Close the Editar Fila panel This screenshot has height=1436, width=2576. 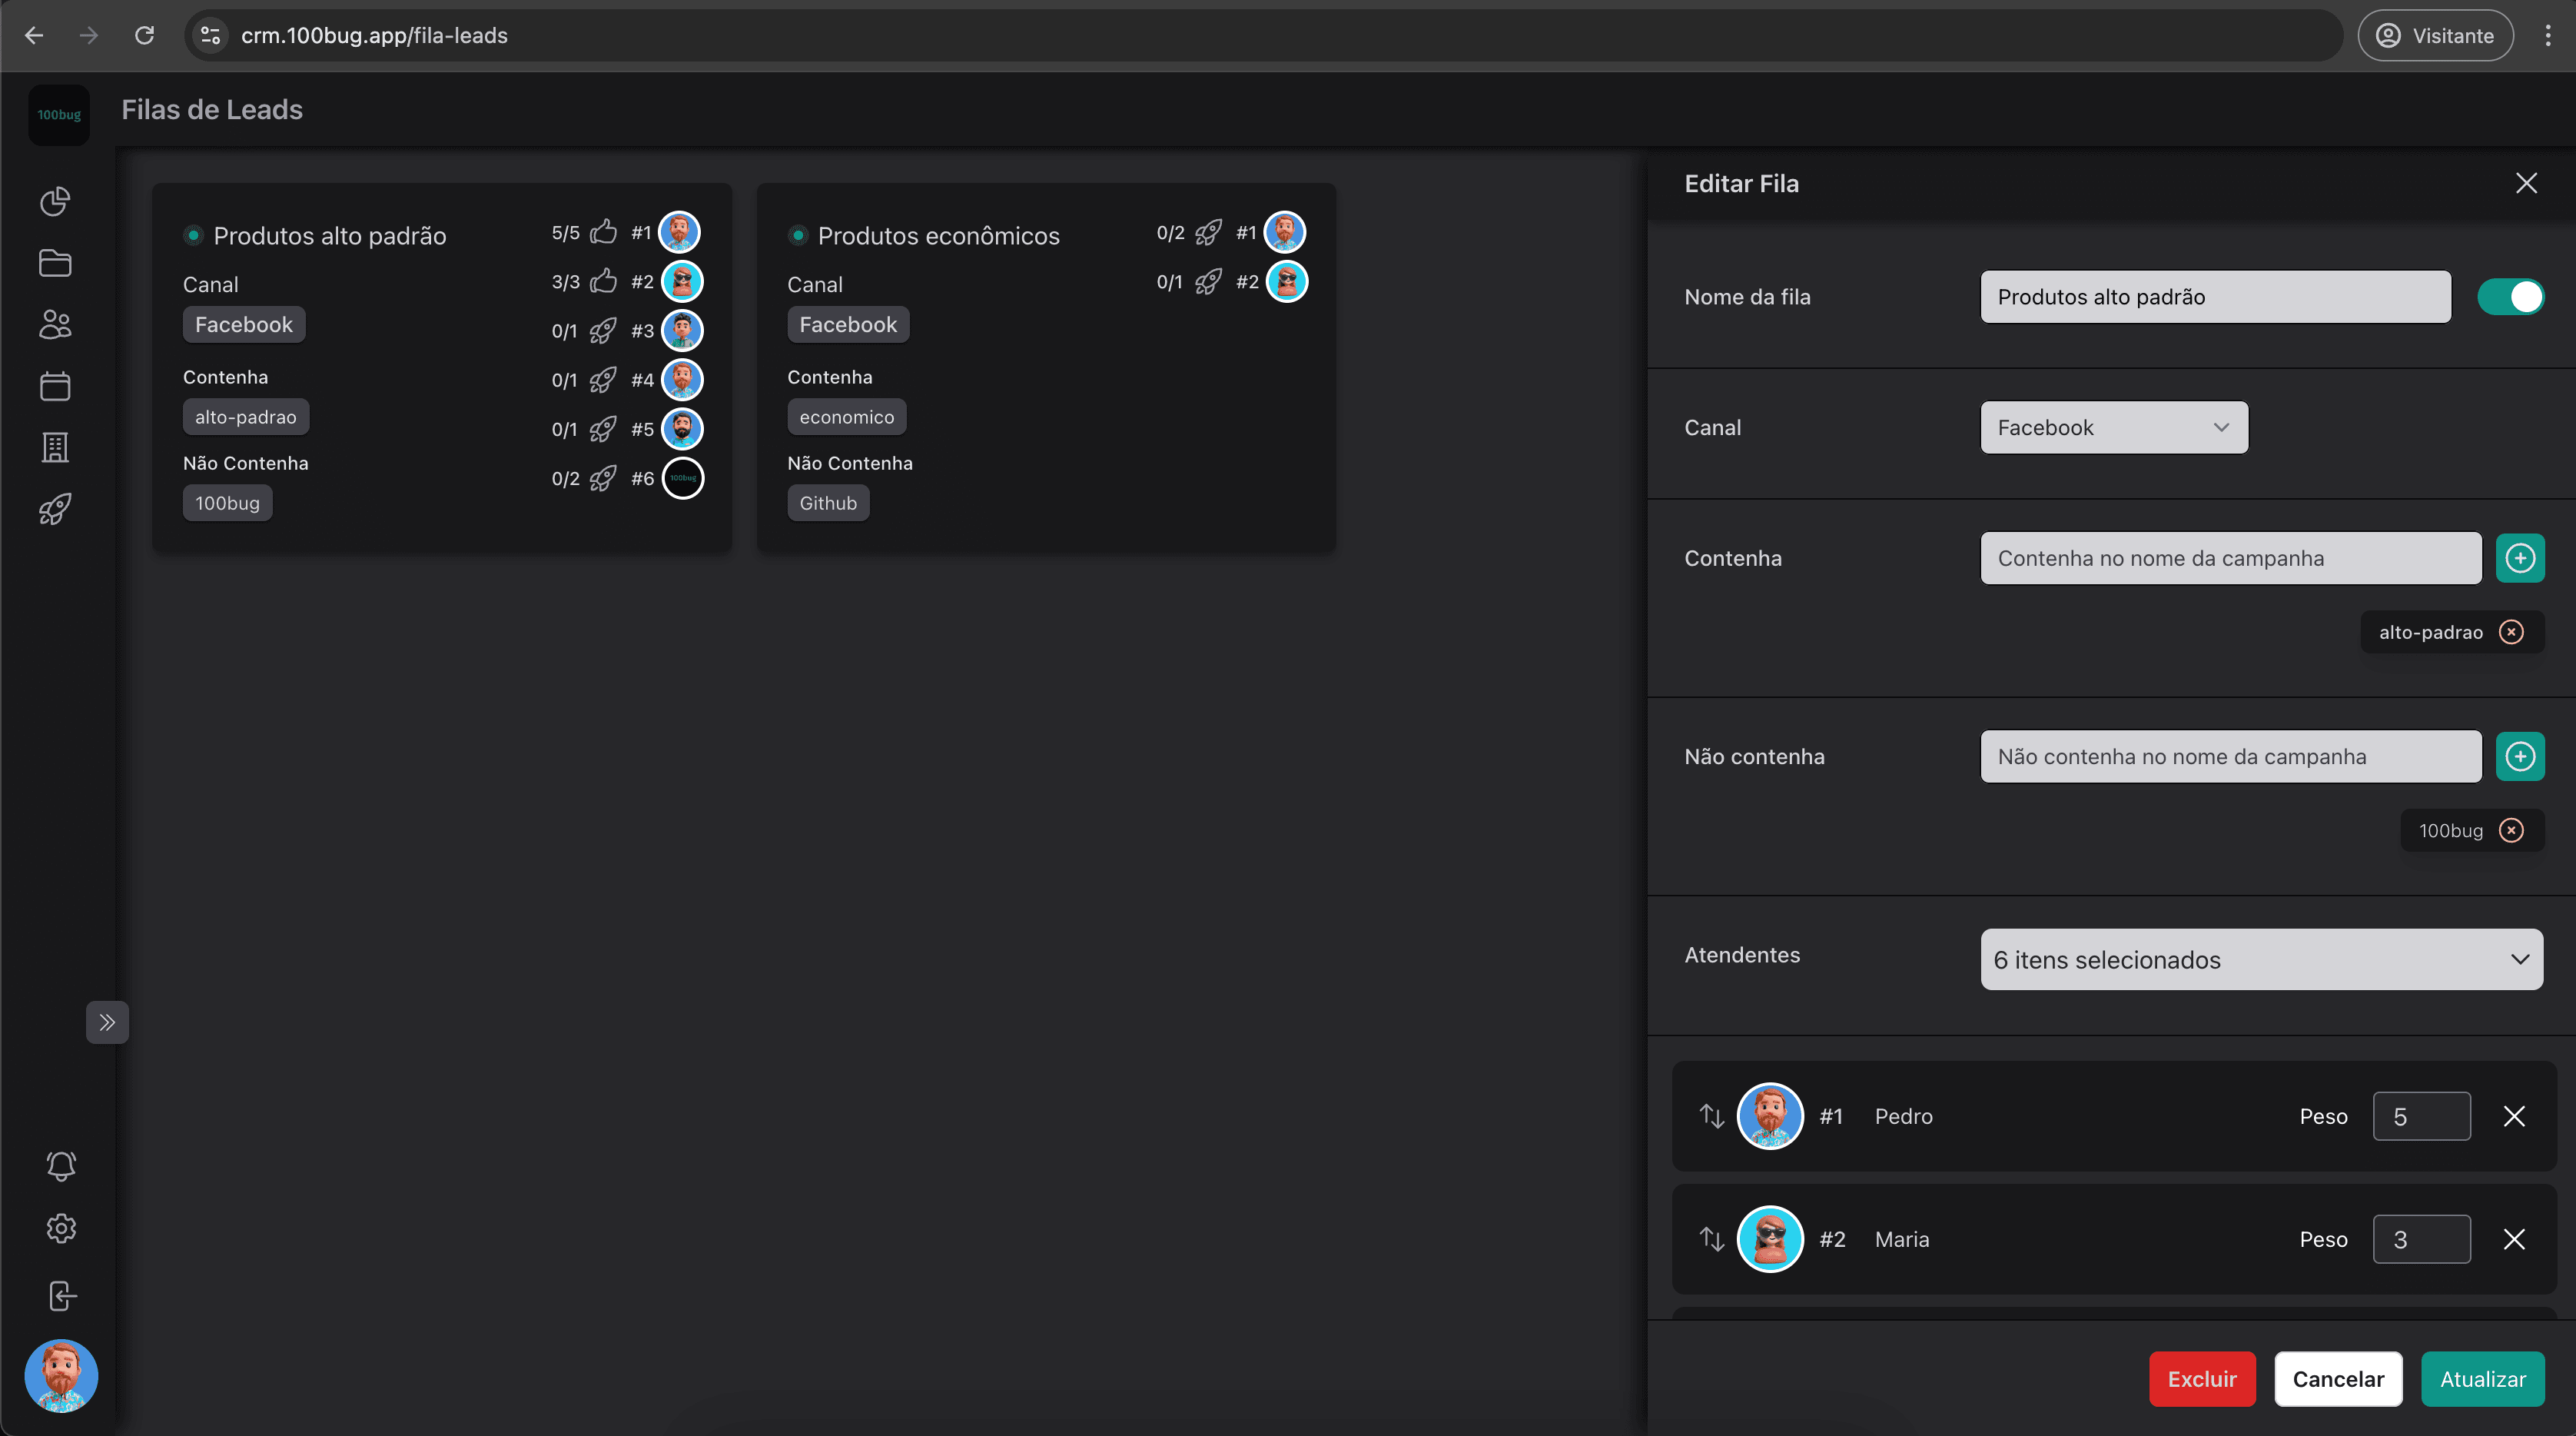[2526, 183]
